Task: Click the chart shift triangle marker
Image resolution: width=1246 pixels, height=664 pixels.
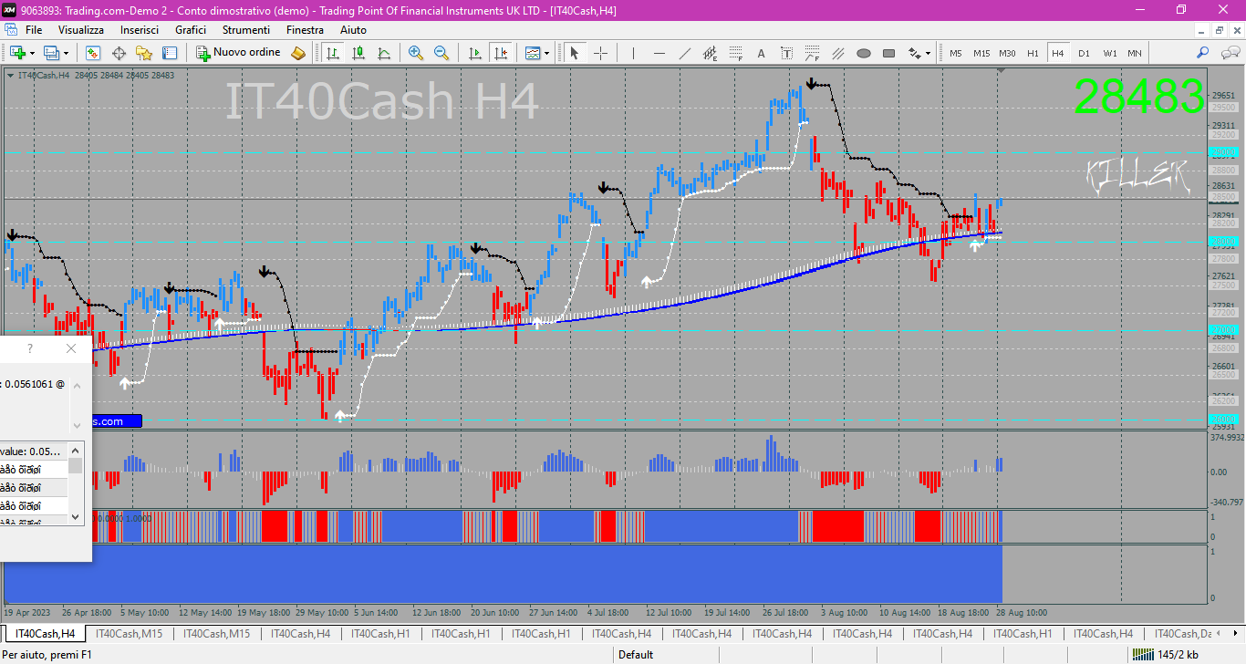Action: 1001,70
